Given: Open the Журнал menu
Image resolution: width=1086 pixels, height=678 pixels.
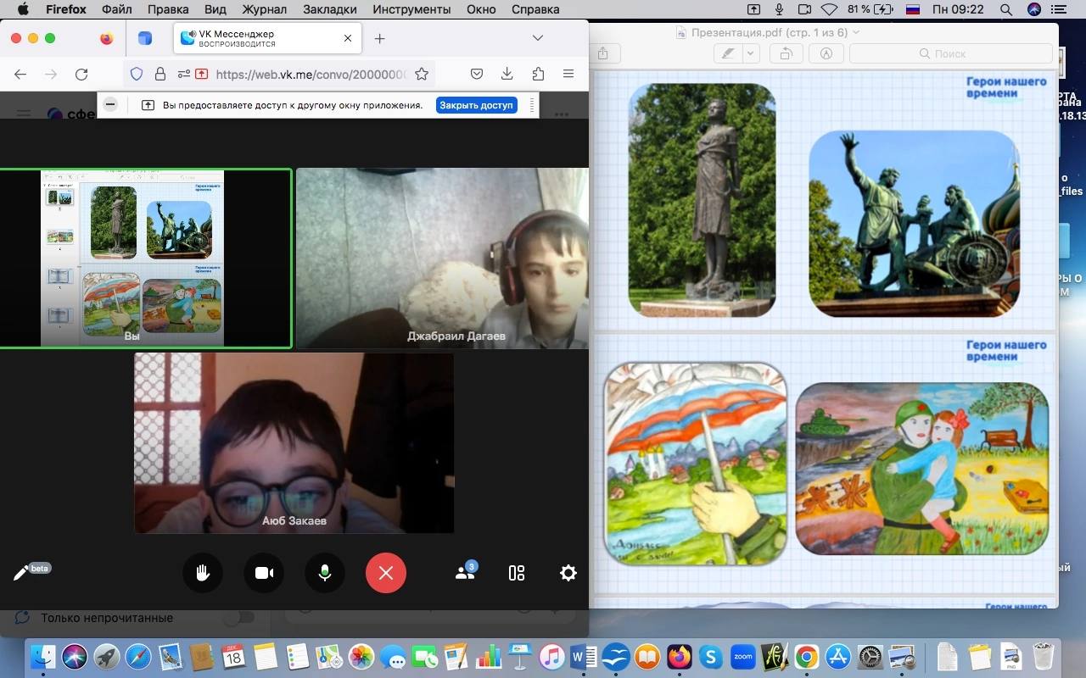Looking at the screenshot, I should (x=263, y=9).
